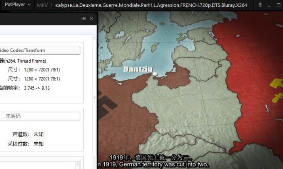Click the bottom text box scroll-up arrow
This screenshot has height=169, width=283.
pyautogui.click(x=77, y=164)
